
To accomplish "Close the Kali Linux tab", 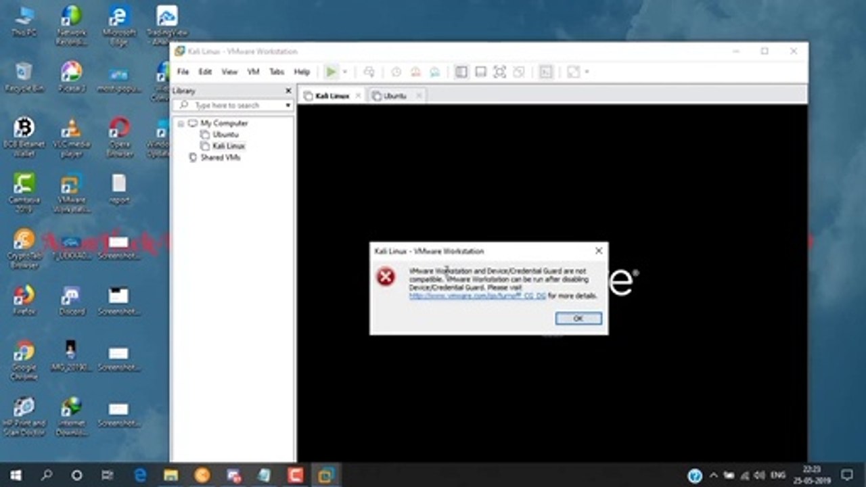I will tap(358, 96).
